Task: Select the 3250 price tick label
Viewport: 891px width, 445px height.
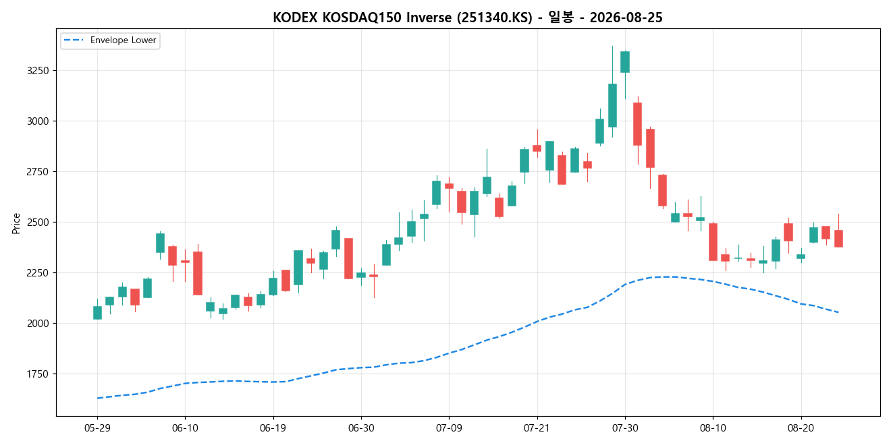Action: point(38,70)
